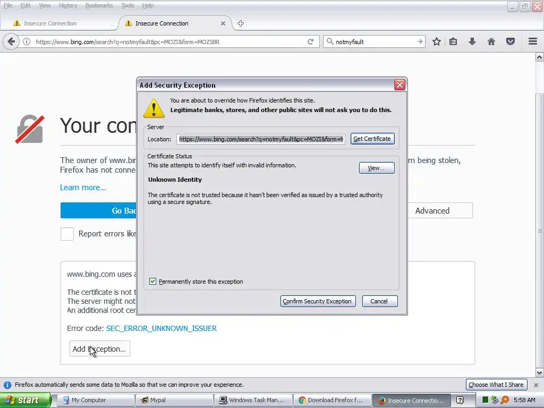This screenshot has width=544, height=408.
Task: Open the Firefox hamburger menu
Action: click(x=533, y=41)
